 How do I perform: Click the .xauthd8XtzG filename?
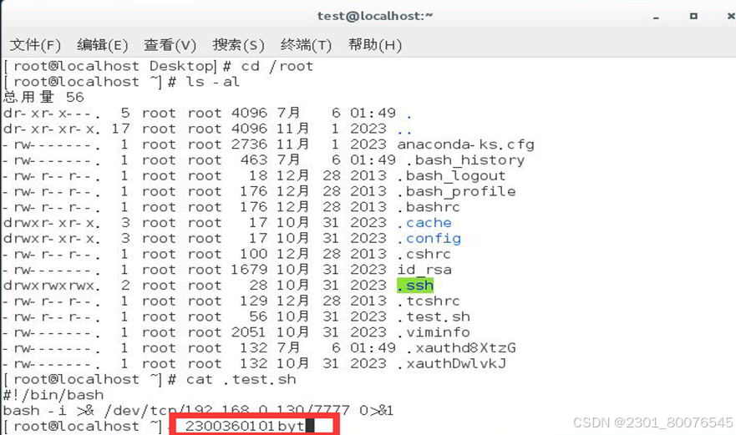pos(460,347)
